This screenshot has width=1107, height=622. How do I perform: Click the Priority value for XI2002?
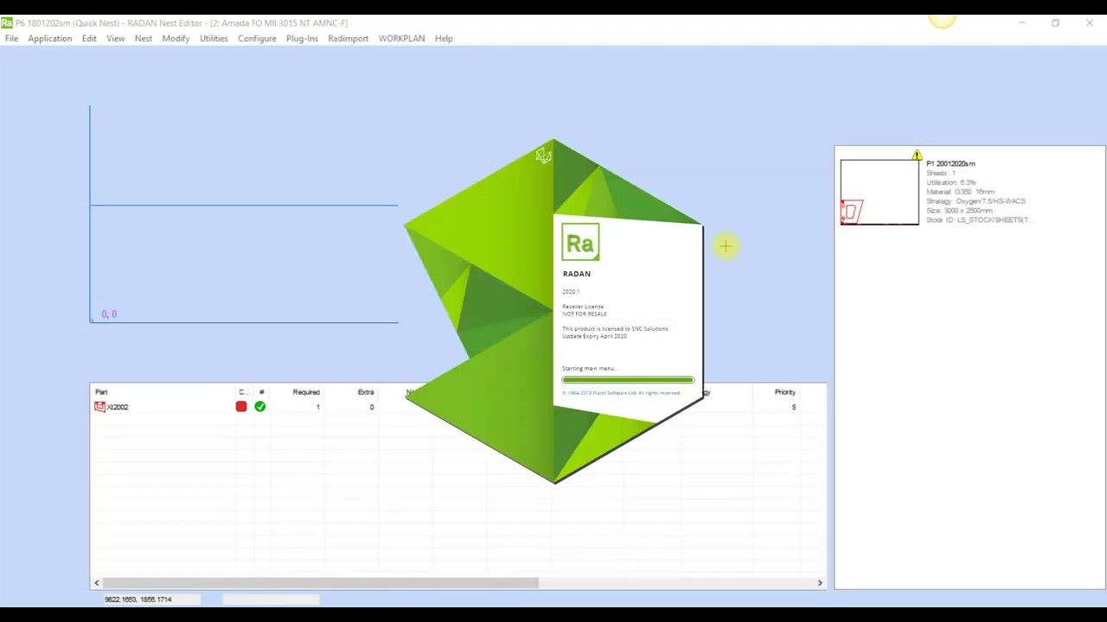tap(793, 407)
